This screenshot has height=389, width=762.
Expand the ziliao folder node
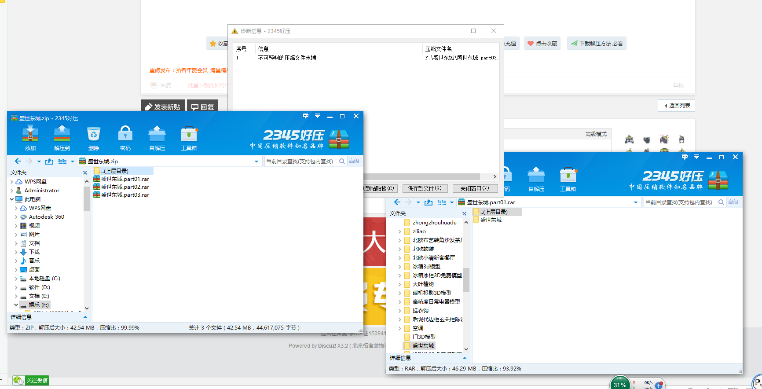(400, 231)
